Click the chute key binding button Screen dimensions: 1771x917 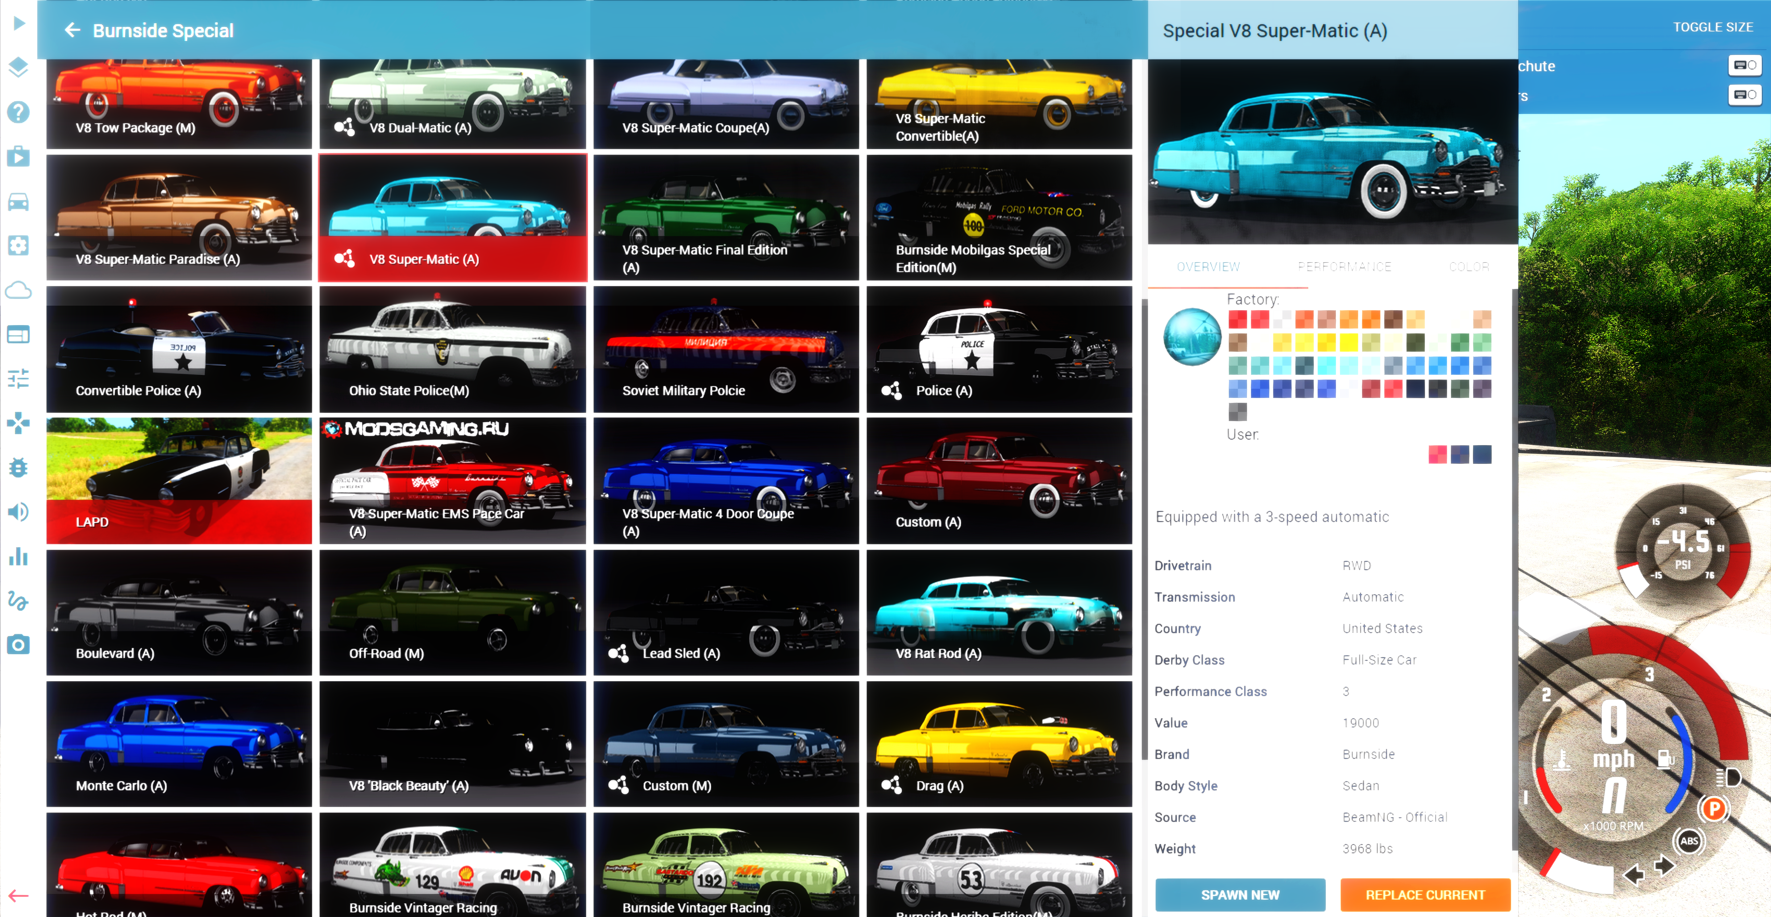click(x=1744, y=65)
